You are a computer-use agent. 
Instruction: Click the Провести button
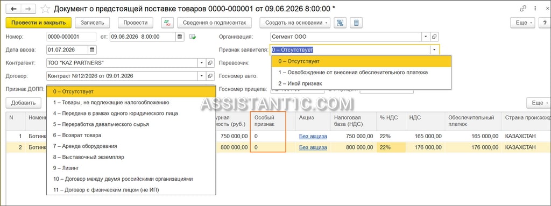[x=135, y=23]
